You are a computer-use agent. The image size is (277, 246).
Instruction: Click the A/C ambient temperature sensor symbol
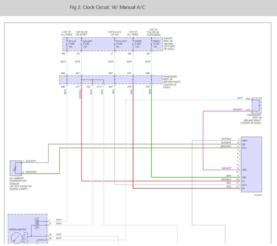[x=16, y=168]
